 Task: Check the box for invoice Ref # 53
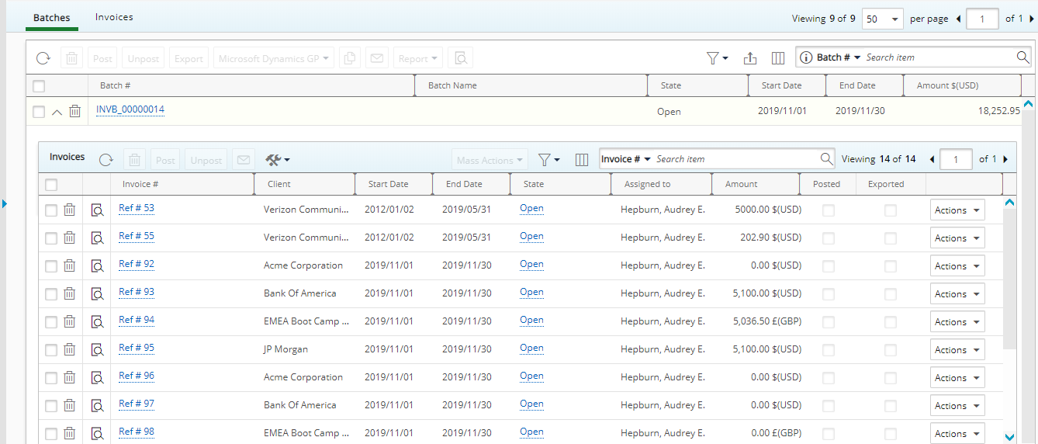[51, 210]
